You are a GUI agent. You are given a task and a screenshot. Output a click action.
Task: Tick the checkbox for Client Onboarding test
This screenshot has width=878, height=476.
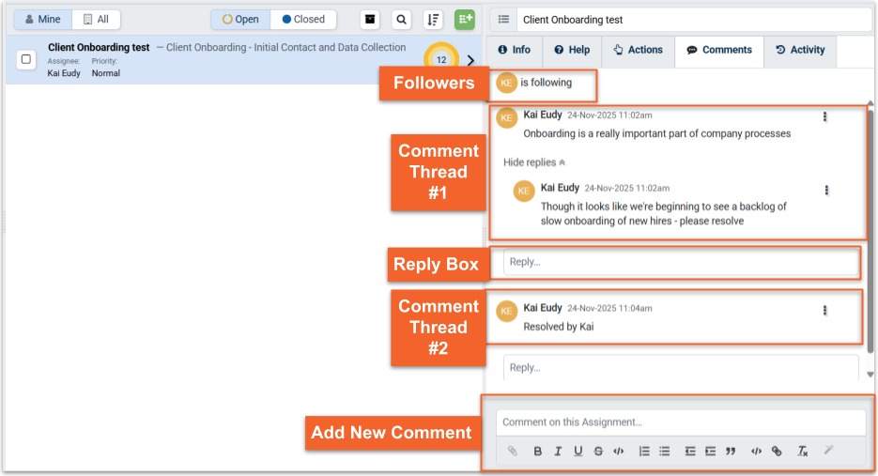pyautogui.click(x=25, y=59)
